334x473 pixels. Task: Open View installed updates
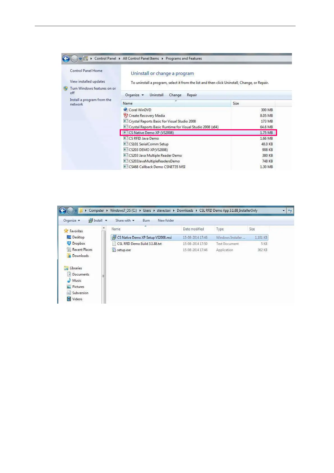87,81
